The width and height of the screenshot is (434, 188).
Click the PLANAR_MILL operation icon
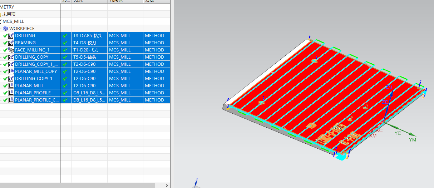pyautogui.click(x=11, y=86)
